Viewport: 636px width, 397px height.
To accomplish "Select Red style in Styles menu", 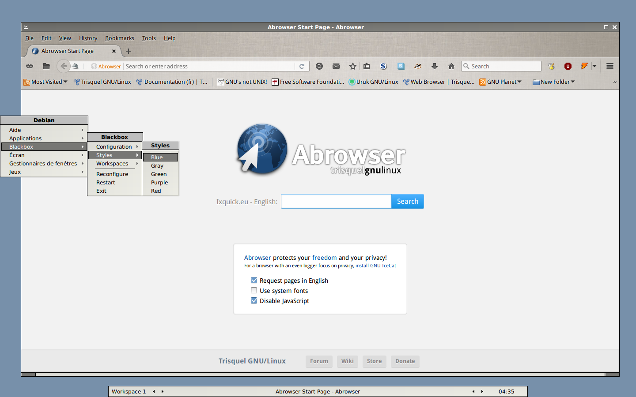I will 160,191.
